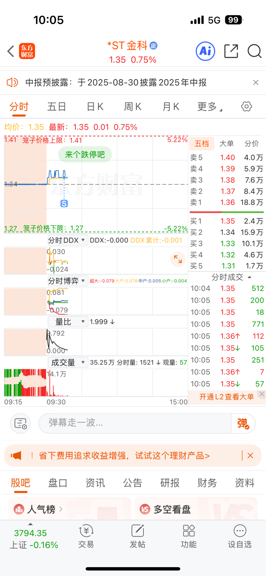Screen dimensions: 266x576
Task: Open the 功能 functions icon
Action: coord(189,536)
